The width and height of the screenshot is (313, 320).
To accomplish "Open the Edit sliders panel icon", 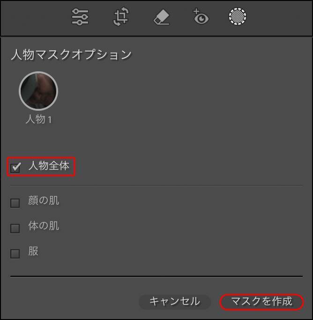I will [x=80, y=17].
